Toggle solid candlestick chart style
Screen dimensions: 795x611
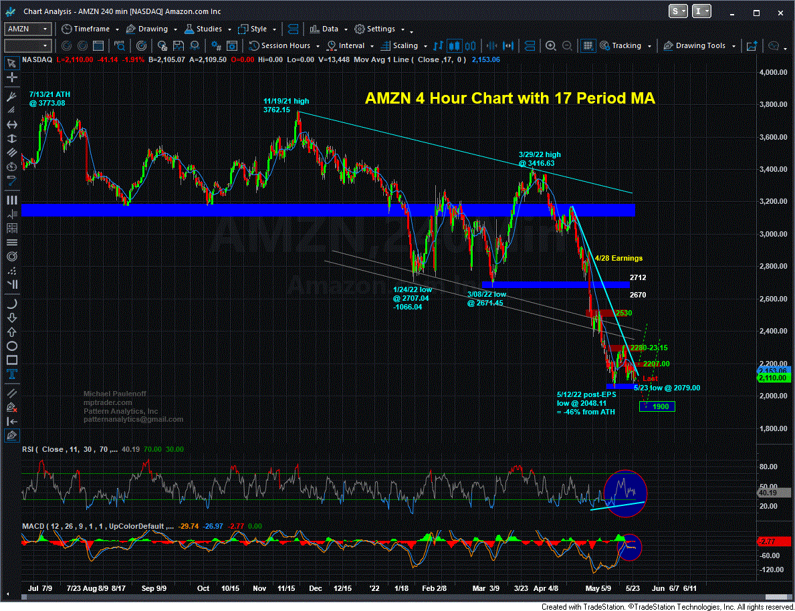(x=454, y=45)
